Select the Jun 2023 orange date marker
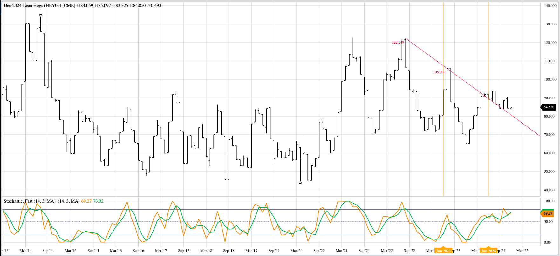The width and height of the screenshot is (560, 256). (443, 251)
